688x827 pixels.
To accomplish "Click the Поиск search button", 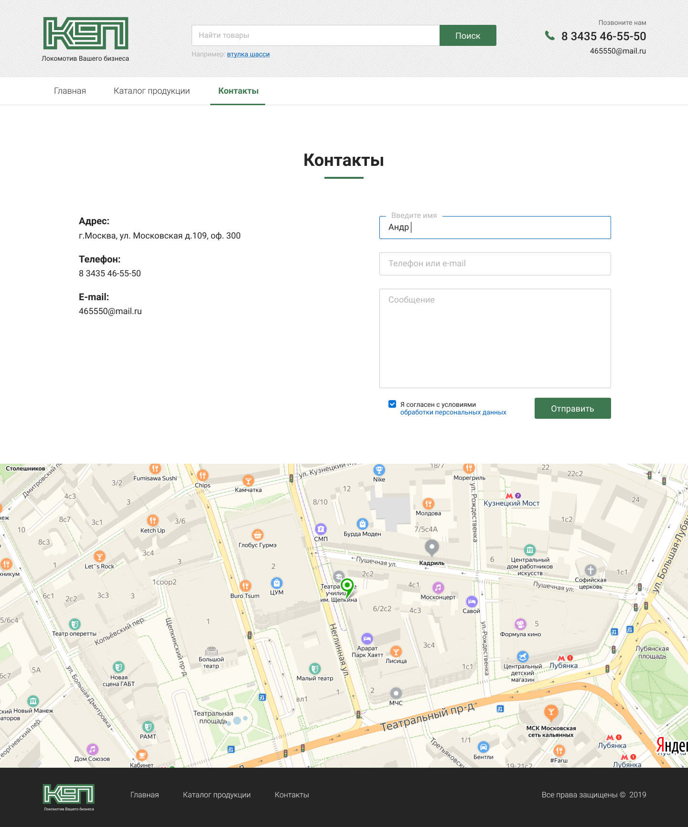I will point(468,35).
